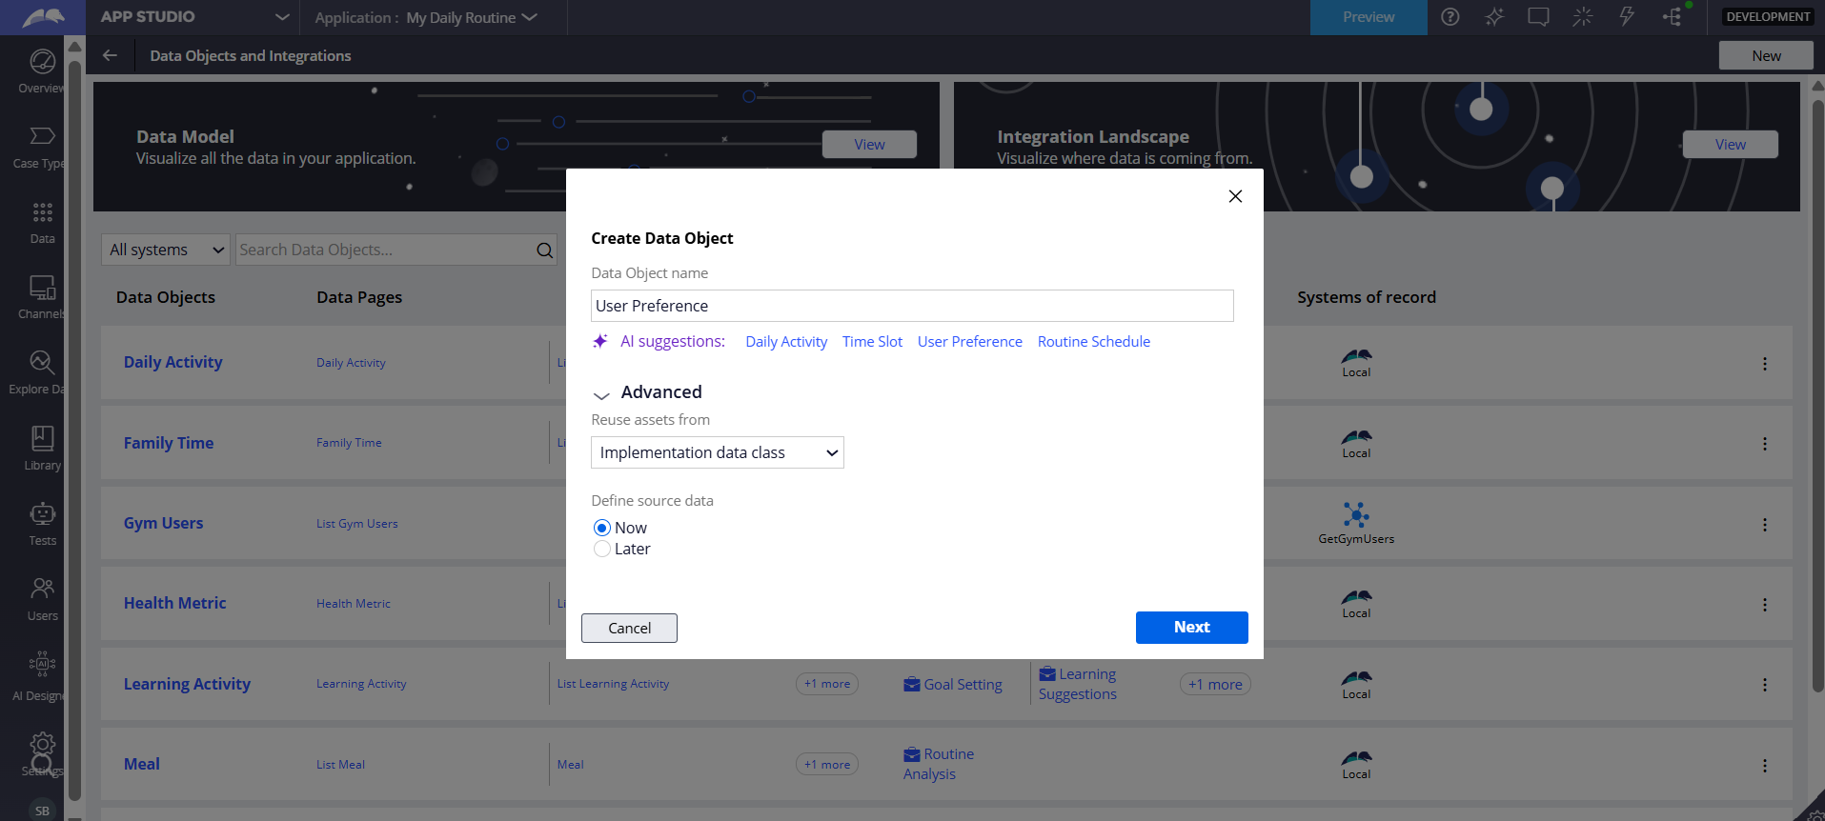Click the help question mark icon
Image resolution: width=1825 pixels, height=821 pixels.
[x=1450, y=17]
